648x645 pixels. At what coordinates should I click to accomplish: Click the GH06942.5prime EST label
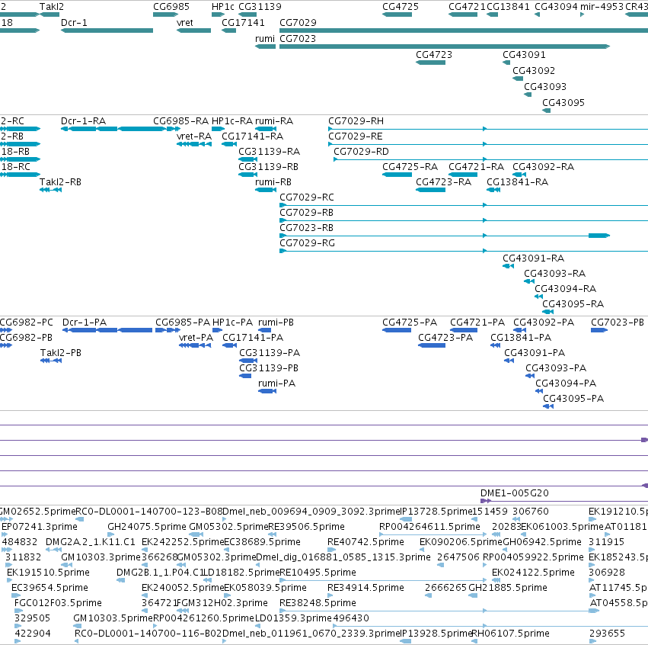click(x=542, y=542)
